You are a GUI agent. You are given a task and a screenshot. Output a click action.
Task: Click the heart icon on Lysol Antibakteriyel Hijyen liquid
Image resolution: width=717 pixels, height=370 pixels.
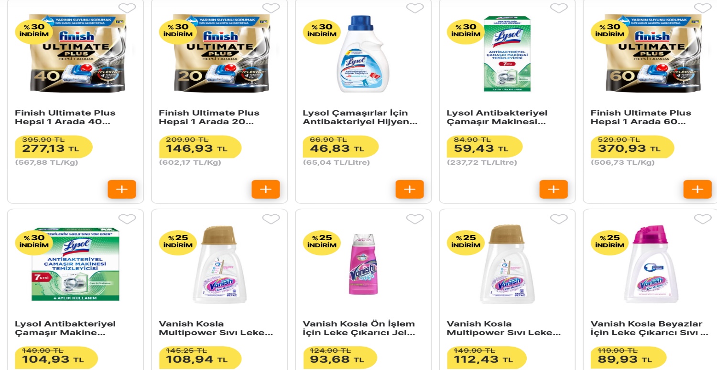click(414, 8)
